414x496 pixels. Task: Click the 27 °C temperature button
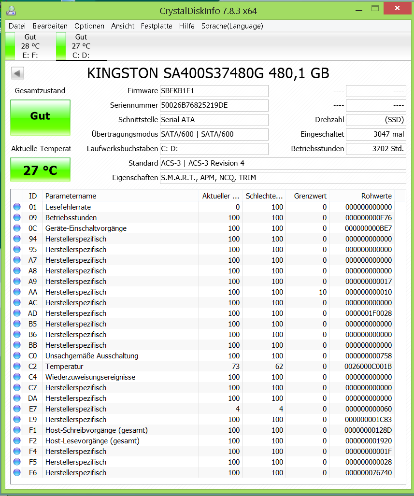40,170
